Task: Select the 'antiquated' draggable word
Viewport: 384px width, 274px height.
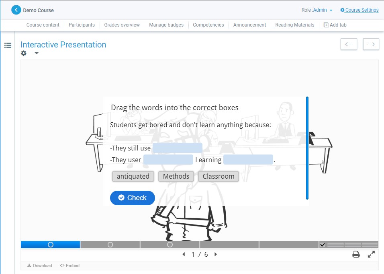Action: pos(133,176)
